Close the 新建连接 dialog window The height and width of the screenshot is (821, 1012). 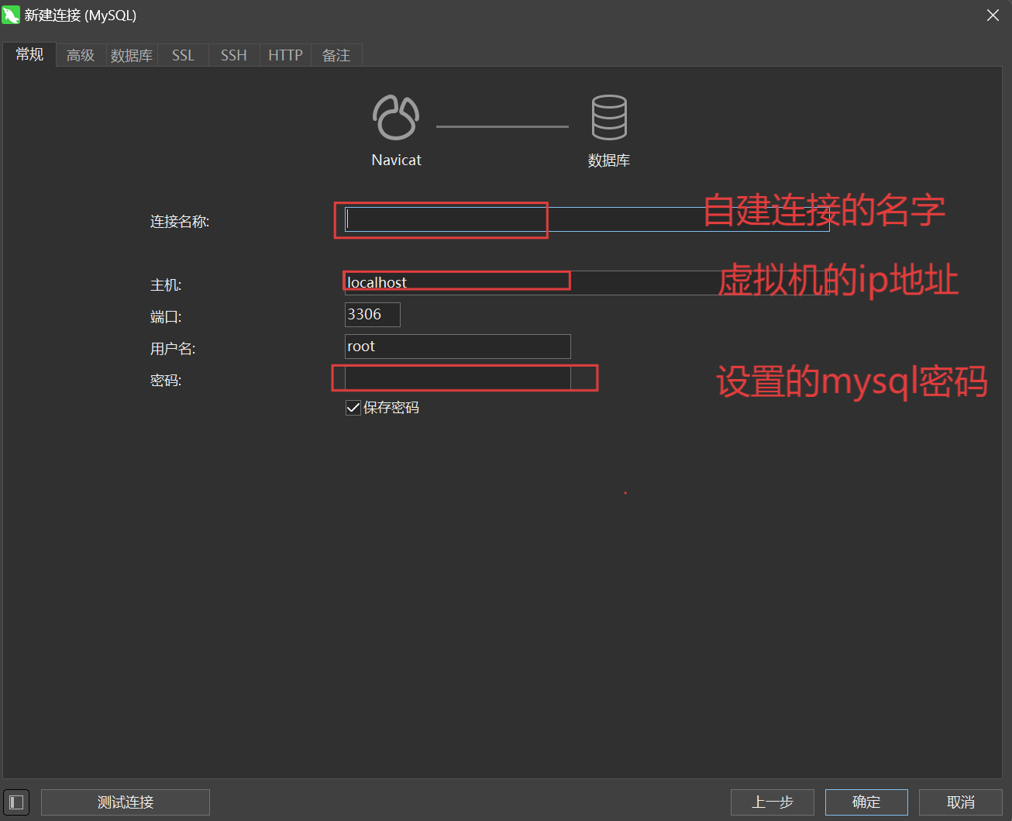(993, 16)
